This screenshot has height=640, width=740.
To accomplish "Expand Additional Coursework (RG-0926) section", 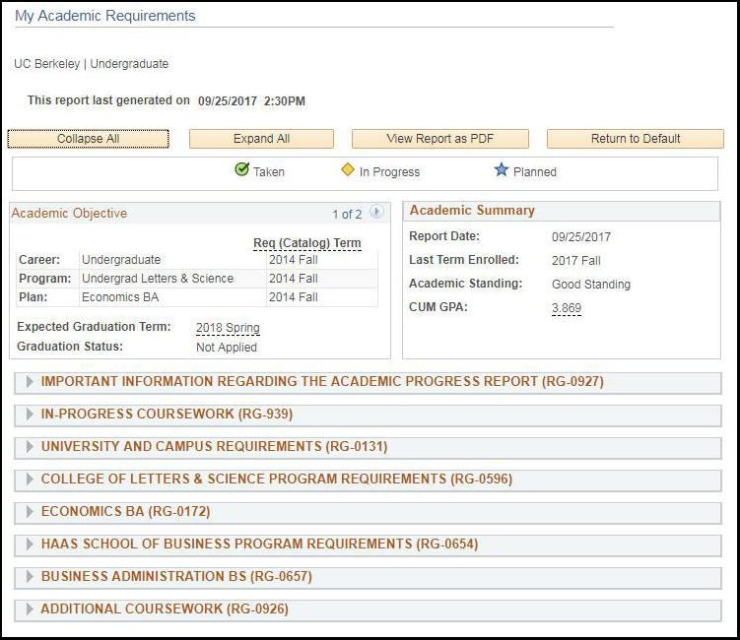I will tap(368, 610).
